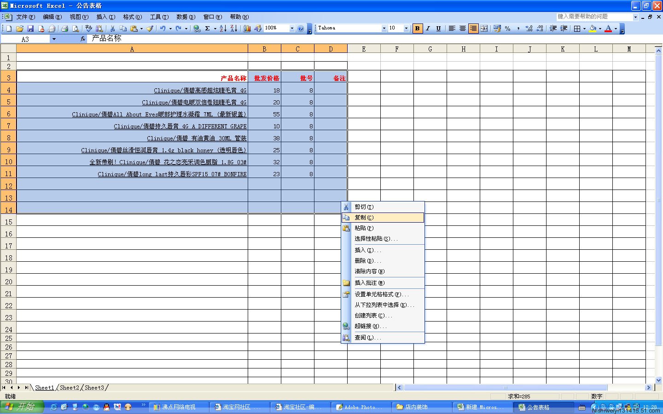The image size is (663, 414).
Task: Click the Excel Help question mark icon
Action: (x=301, y=29)
